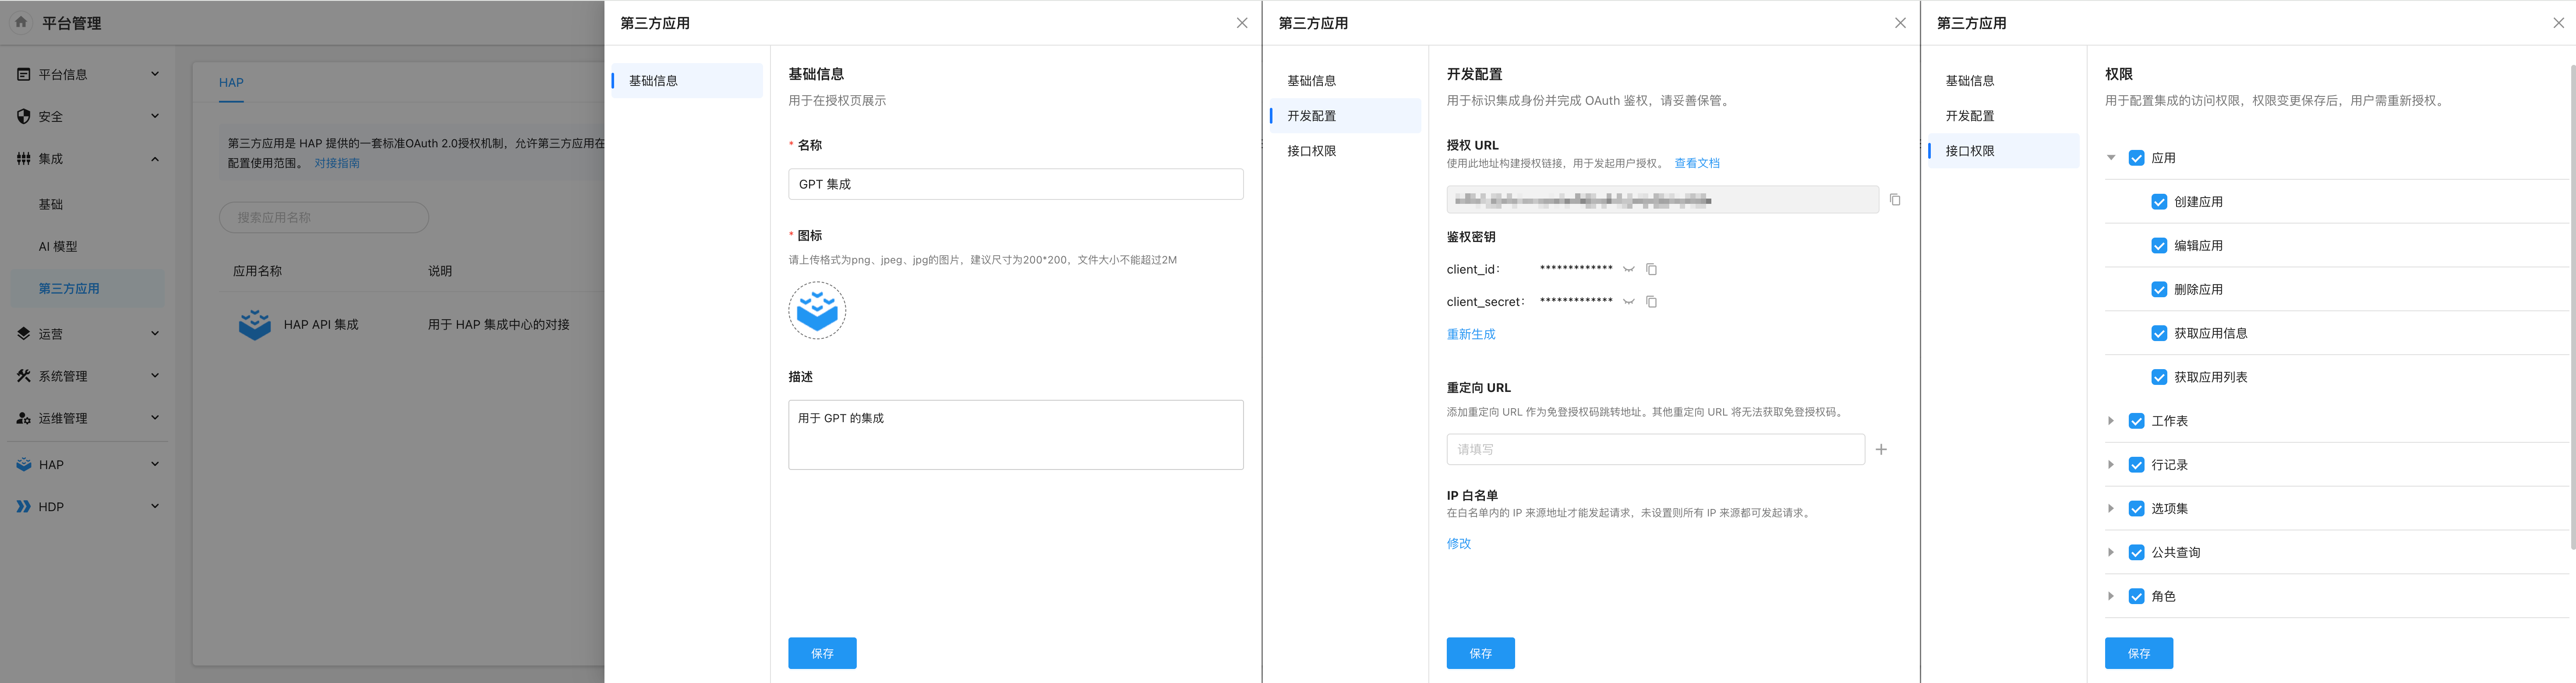Uncheck the 创建应用 permission
This screenshot has height=683, width=2576.
click(2159, 202)
